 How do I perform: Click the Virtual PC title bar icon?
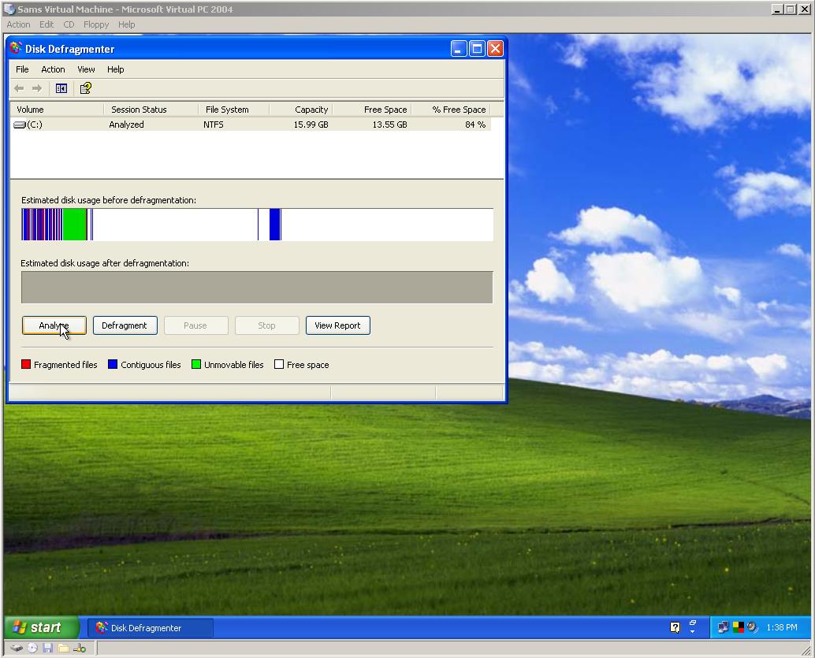(9, 9)
